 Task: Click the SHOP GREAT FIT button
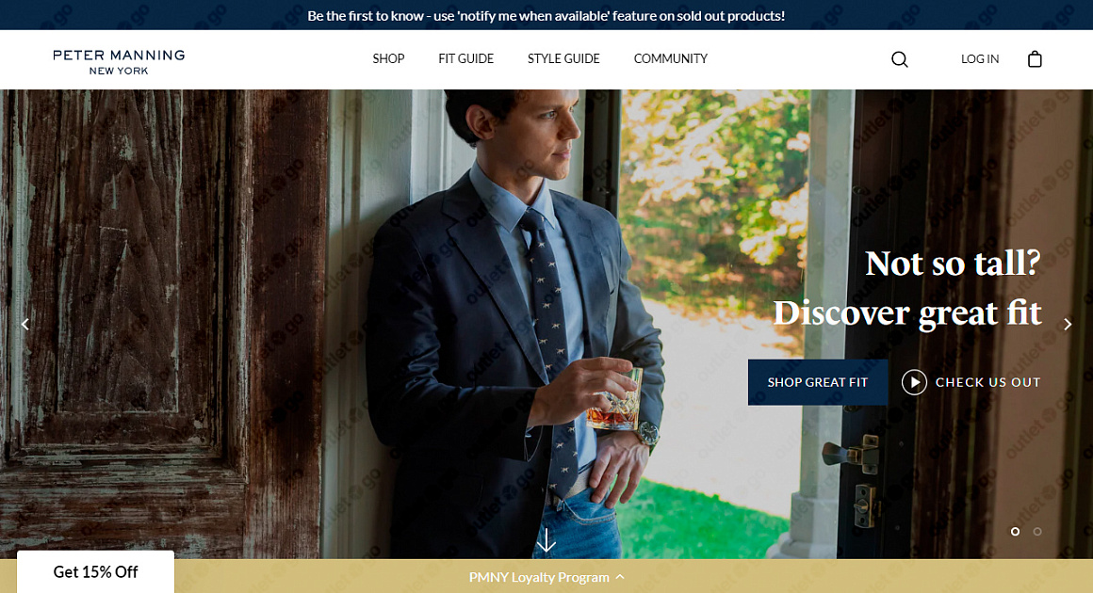tap(818, 382)
